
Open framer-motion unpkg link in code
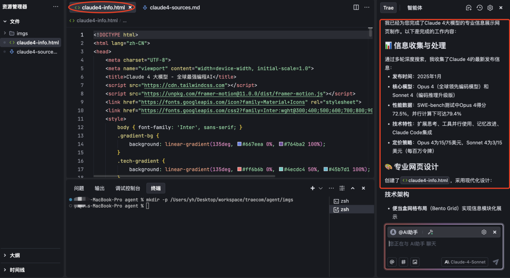pos(234,94)
